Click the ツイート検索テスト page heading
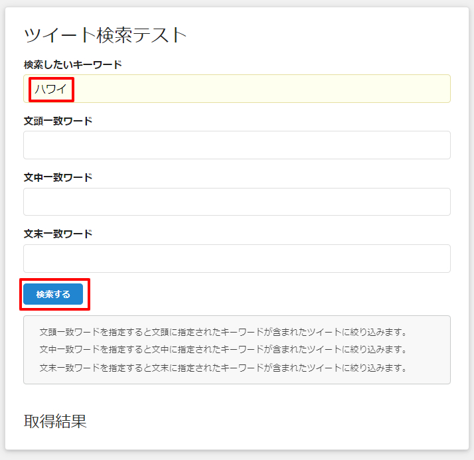The height and width of the screenshot is (460, 474). [106, 35]
